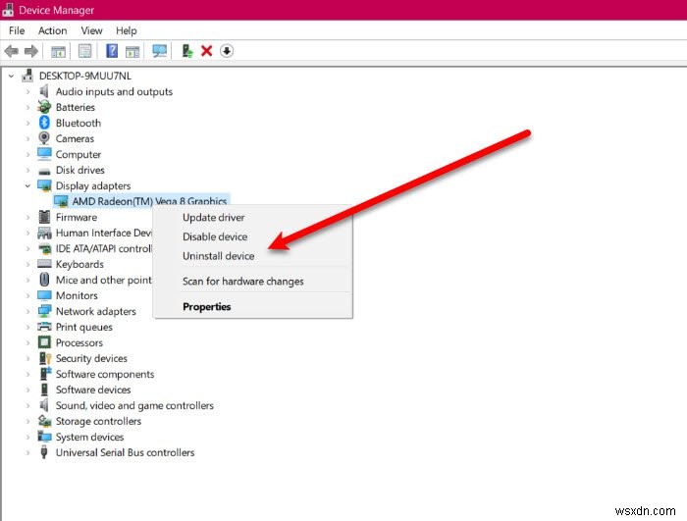Expand the Disk drives node chevron

(27, 170)
